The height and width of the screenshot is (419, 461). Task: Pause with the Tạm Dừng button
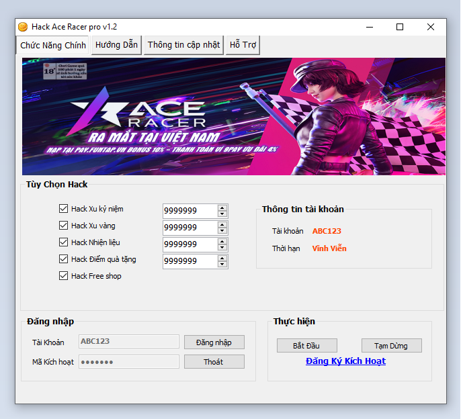(x=391, y=346)
